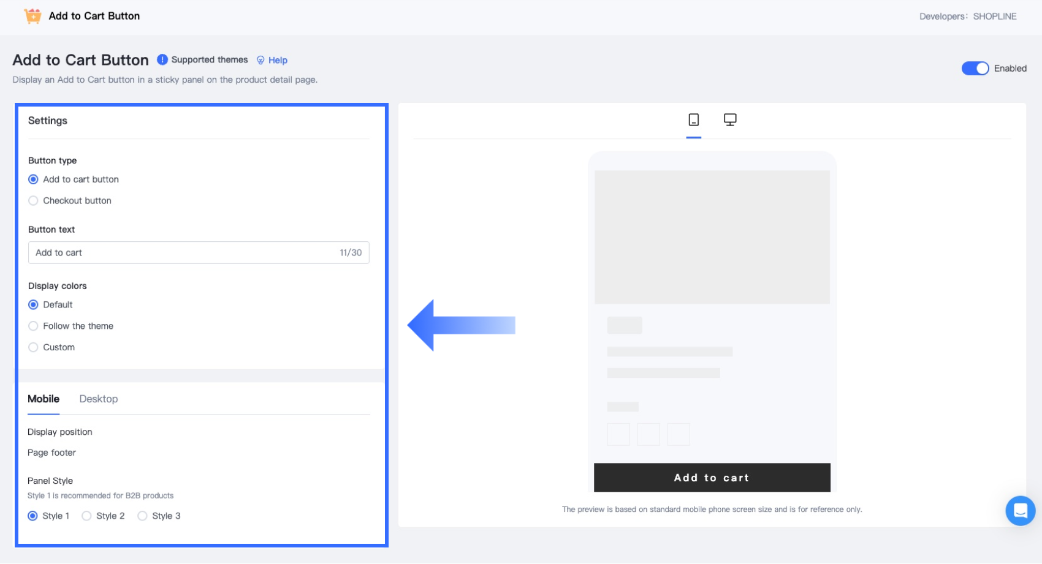Open the Help link

(278, 60)
